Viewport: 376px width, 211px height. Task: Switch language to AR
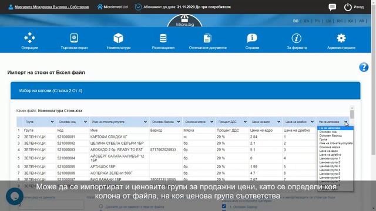point(361,21)
